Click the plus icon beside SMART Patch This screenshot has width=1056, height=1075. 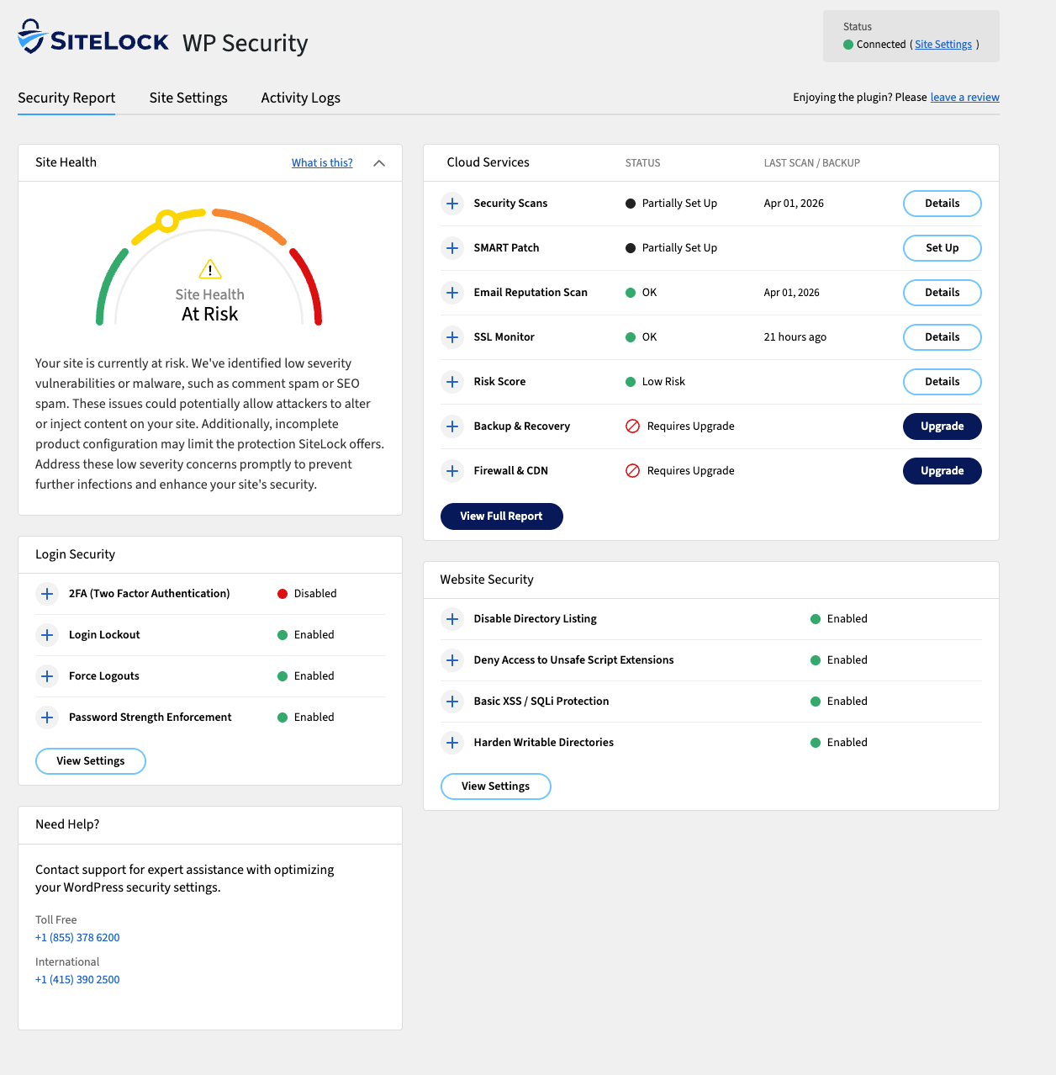[x=452, y=248]
